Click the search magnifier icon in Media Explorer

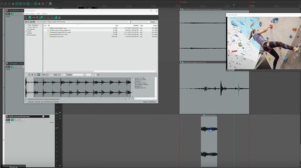(26, 17)
